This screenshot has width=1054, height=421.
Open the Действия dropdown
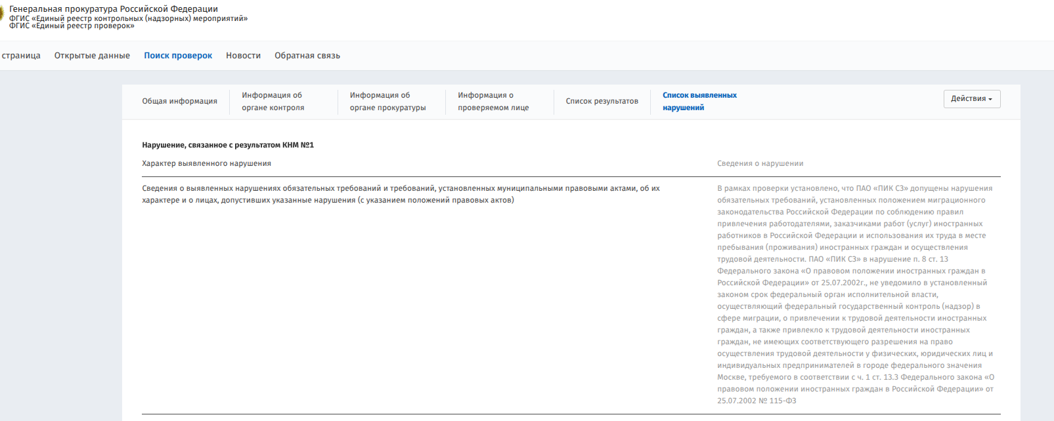coord(971,99)
